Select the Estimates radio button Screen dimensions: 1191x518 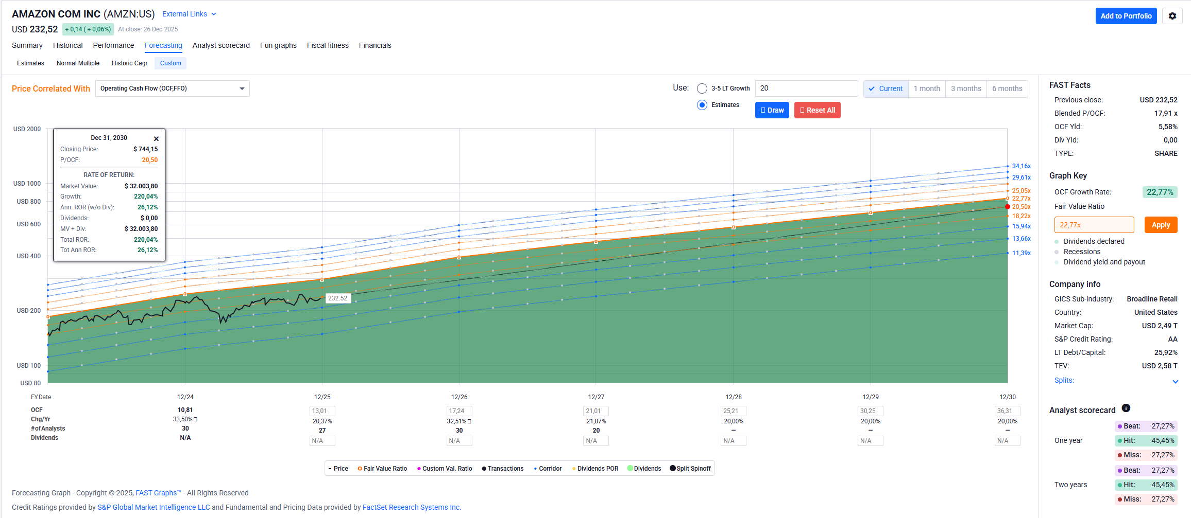[x=702, y=105]
